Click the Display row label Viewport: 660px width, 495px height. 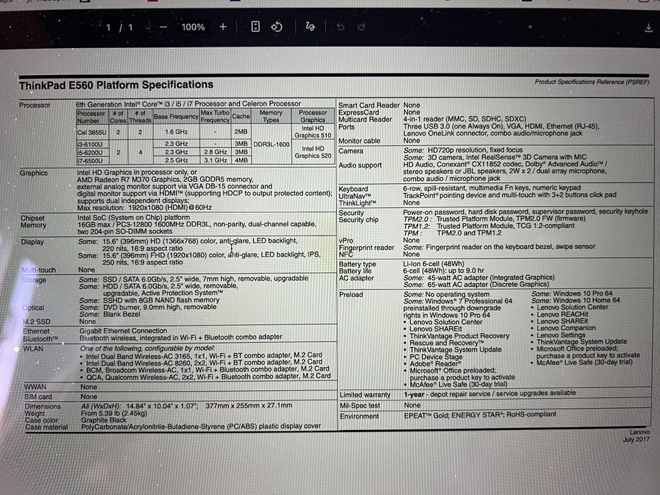pos(33,242)
